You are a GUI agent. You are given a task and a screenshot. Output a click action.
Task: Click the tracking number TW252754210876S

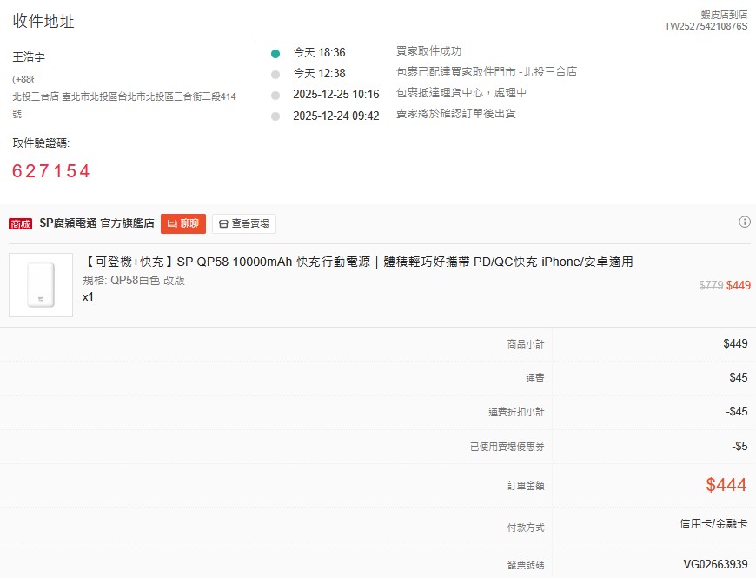[706, 26]
